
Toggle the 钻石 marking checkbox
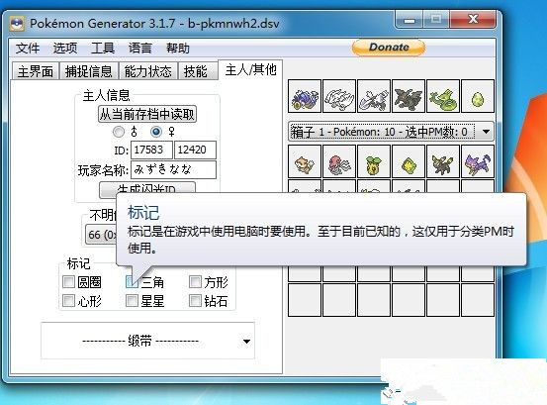(195, 300)
